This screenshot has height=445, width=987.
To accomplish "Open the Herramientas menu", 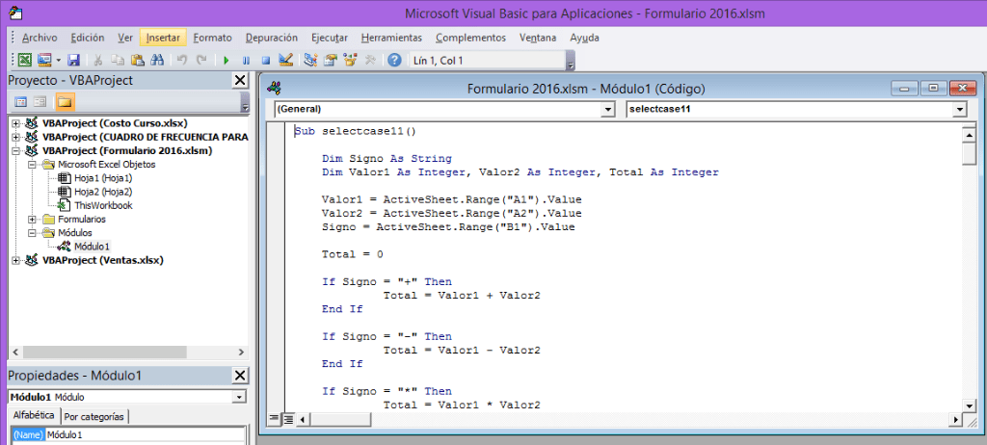I will click(x=391, y=38).
